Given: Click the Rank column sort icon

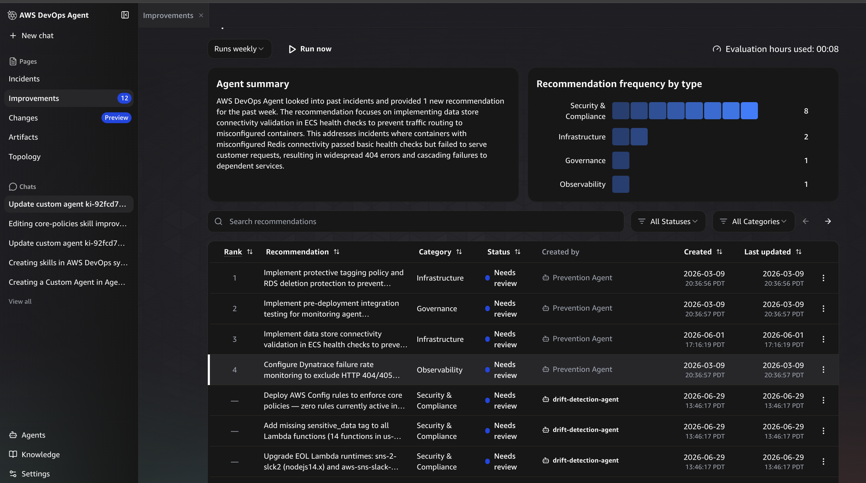Looking at the screenshot, I should (250, 252).
